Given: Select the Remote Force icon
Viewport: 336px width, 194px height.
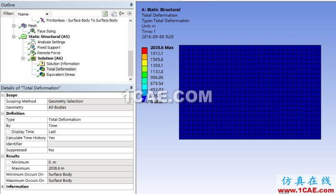Looking at the screenshot, I should (33, 53).
